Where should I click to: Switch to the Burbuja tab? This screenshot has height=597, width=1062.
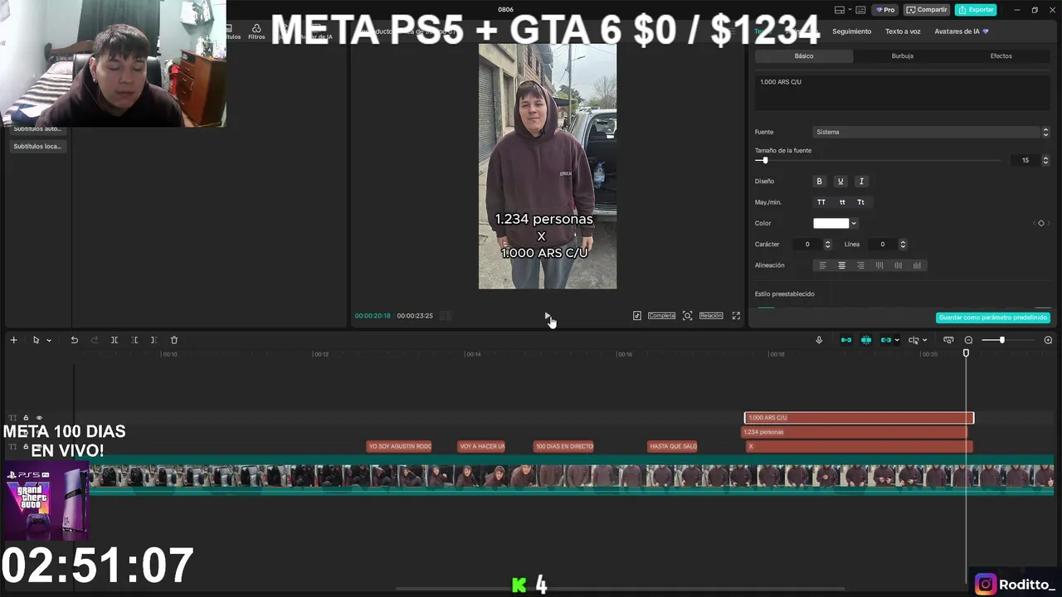(x=903, y=56)
